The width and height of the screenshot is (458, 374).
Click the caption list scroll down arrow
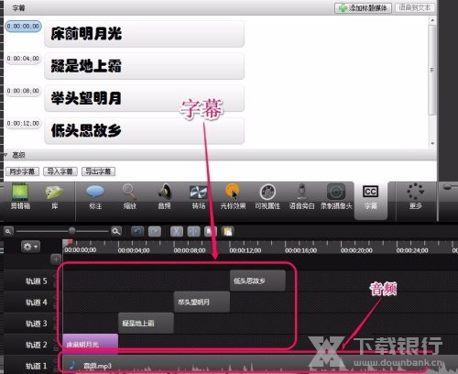tap(432, 143)
